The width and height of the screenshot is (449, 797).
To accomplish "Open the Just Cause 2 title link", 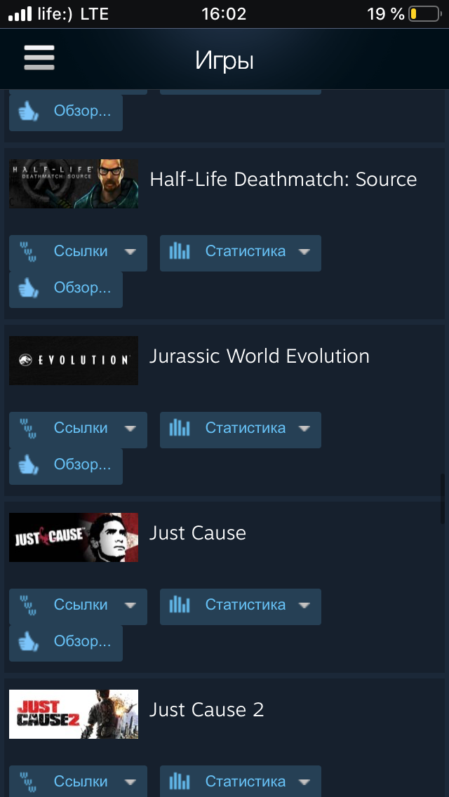I will (206, 709).
